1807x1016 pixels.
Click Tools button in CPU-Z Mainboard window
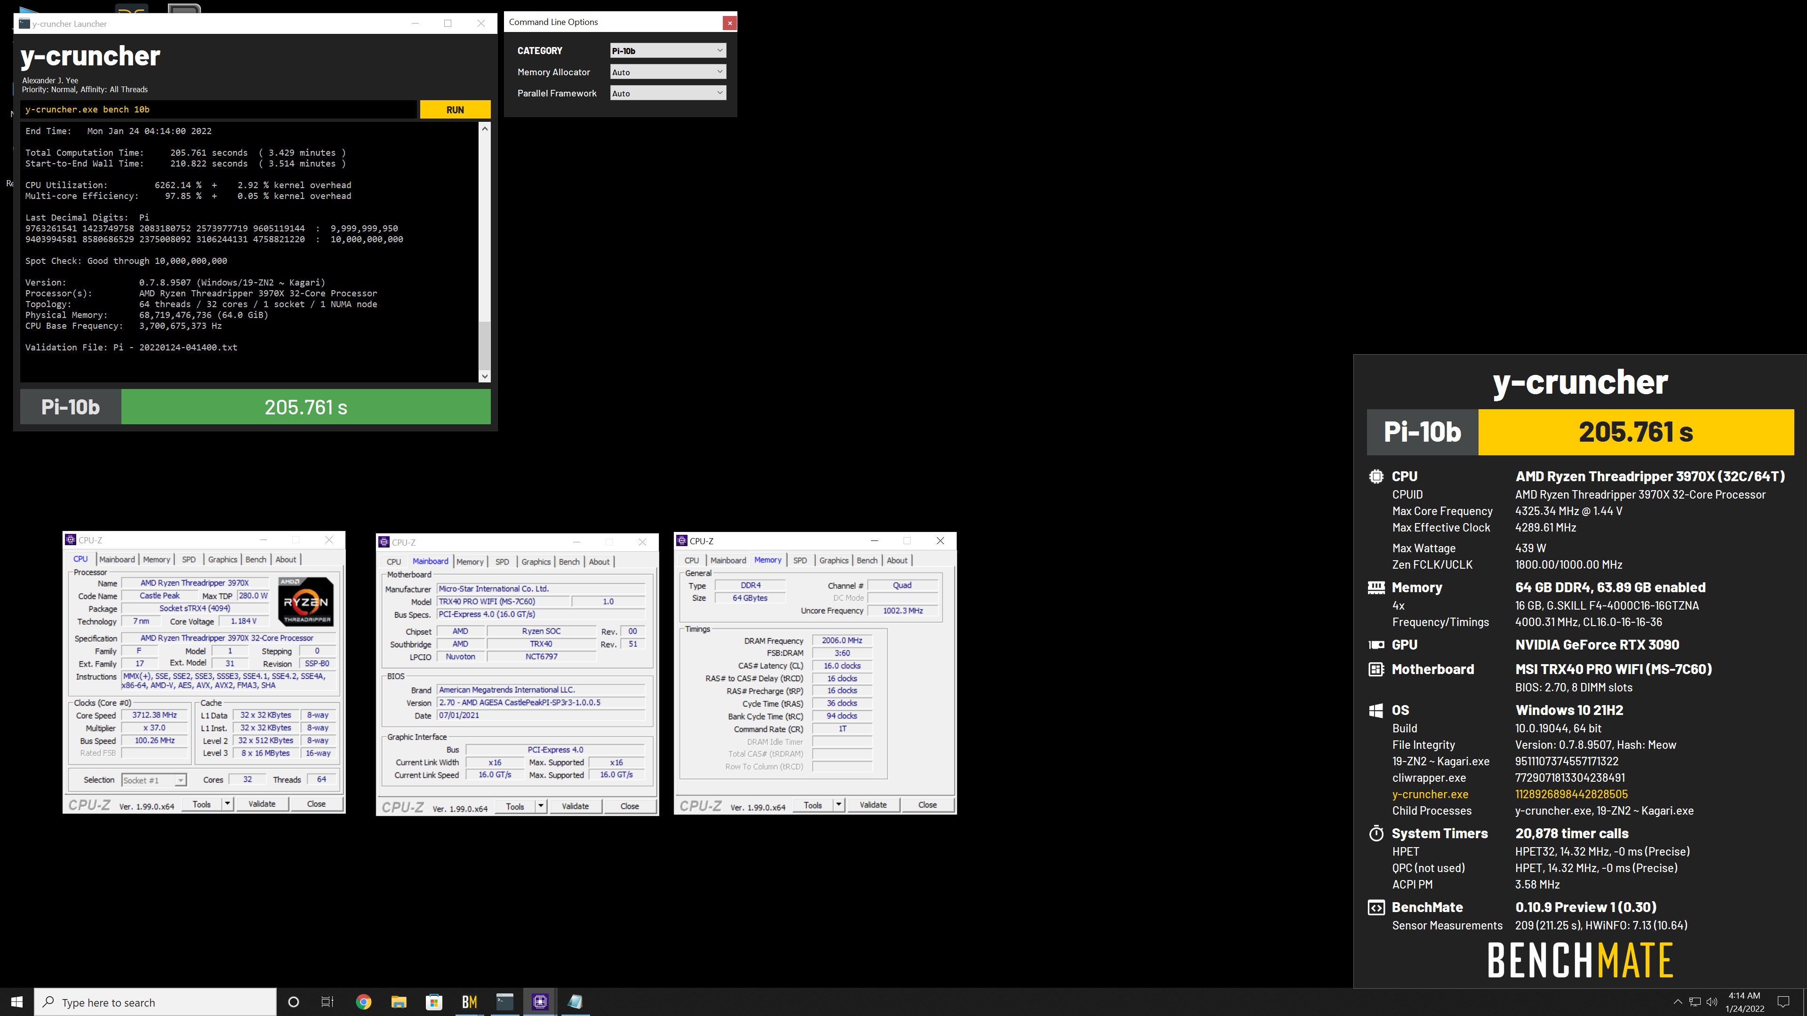point(515,806)
